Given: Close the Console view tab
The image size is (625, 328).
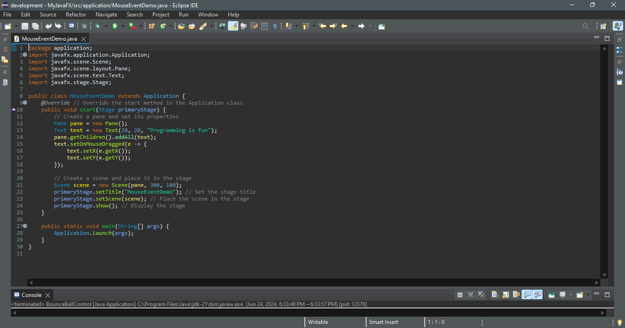Looking at the screenshot, I should 48,295.
